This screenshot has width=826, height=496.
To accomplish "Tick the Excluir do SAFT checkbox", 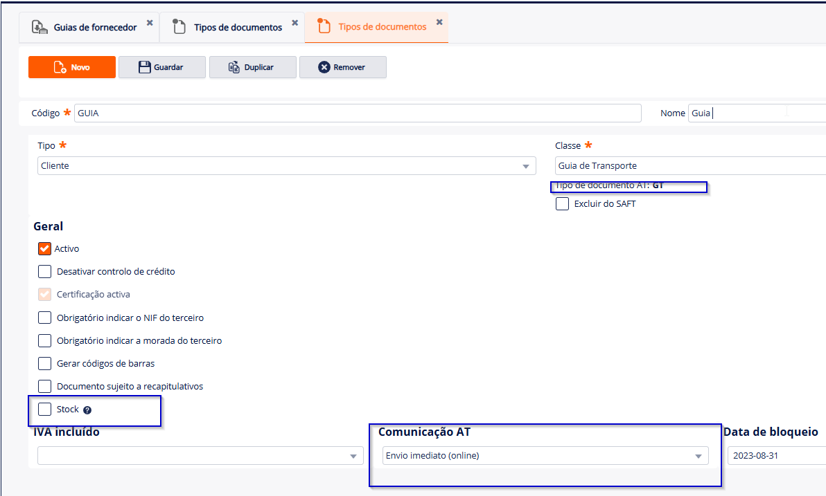I will click(563, 204).
